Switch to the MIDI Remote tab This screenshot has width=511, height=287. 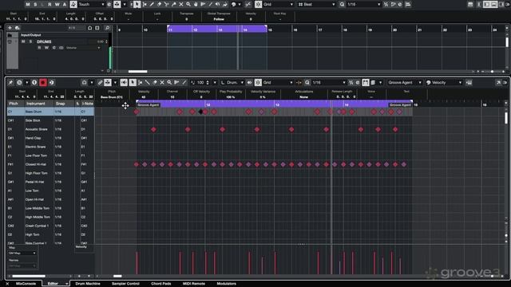194,284
